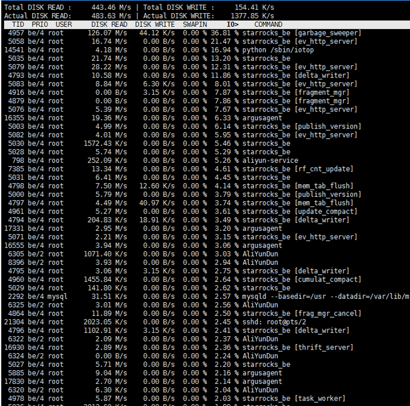Click the sshd root@pts/2 process row

pyautogui.click(x=274, y=322)
